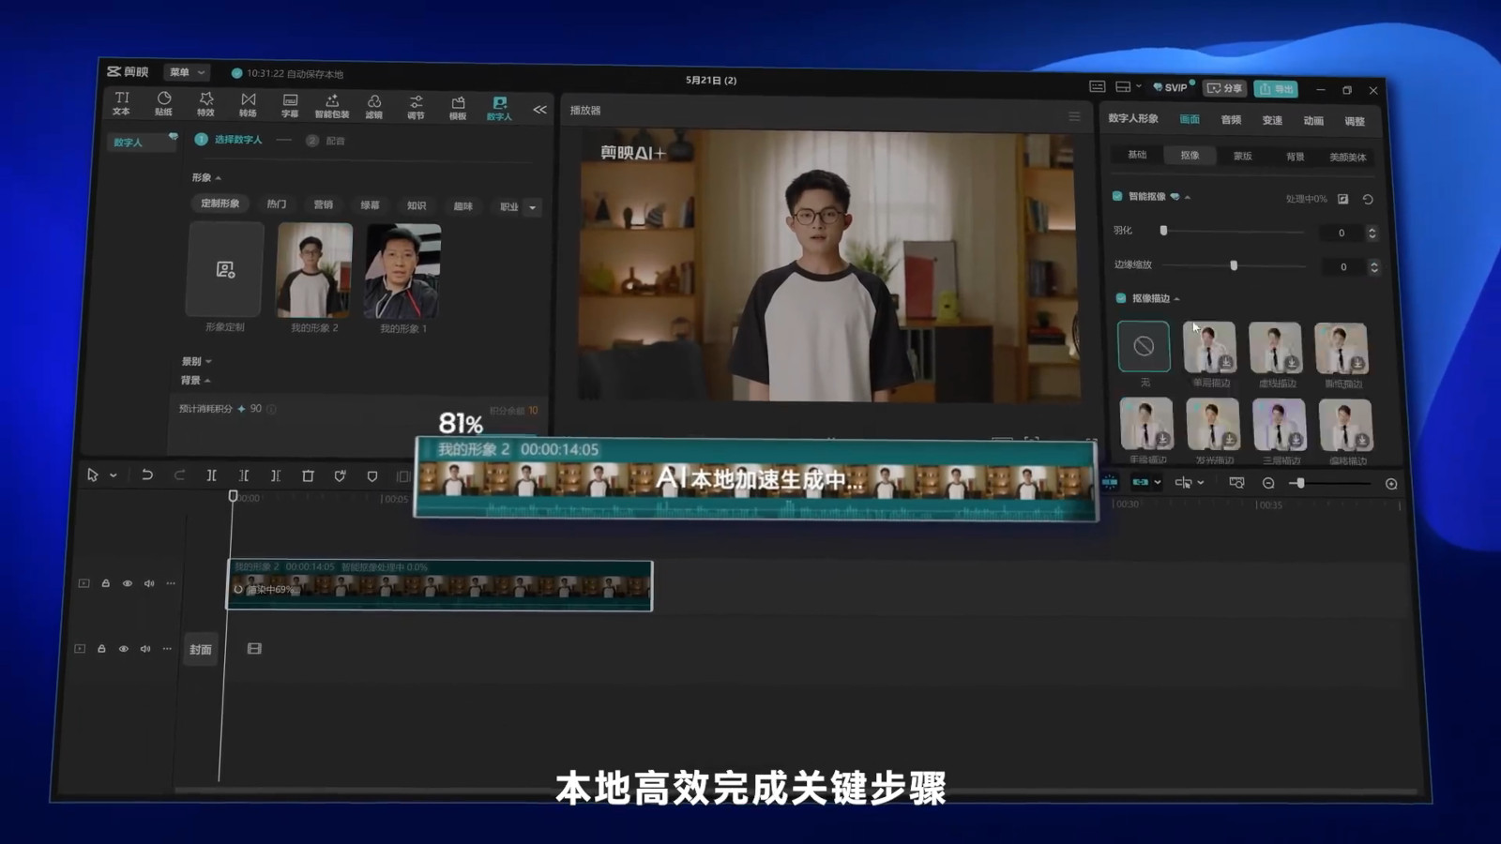
Task: Click the timeline zoom-out magnifier
Action: 1268,483
